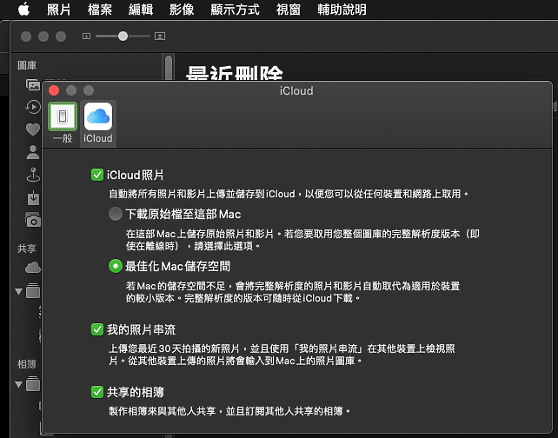Open the 照片 menu
The width and height of the screenshot is (558, 438).
[59, 10]
